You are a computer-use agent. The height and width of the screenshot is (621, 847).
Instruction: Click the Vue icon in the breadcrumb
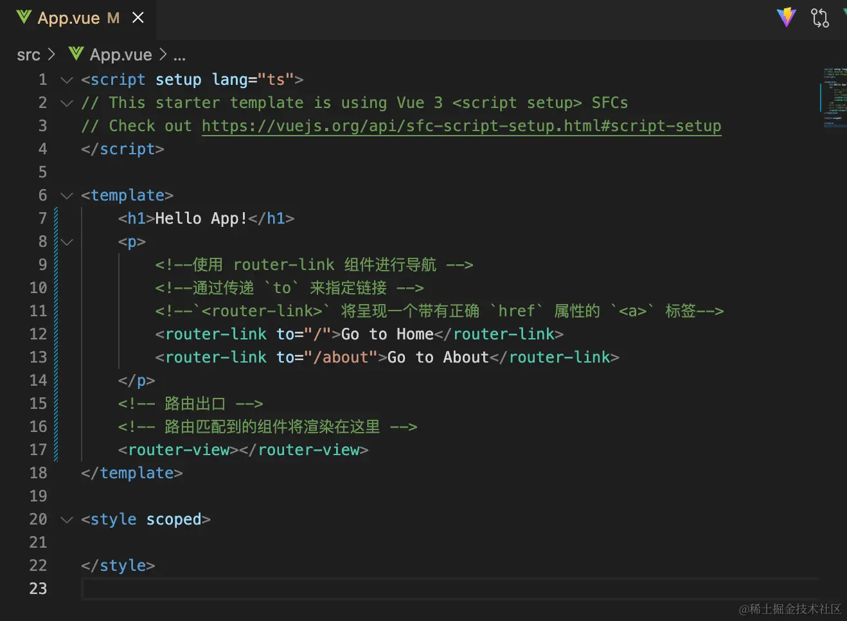[x=76, y=54]
